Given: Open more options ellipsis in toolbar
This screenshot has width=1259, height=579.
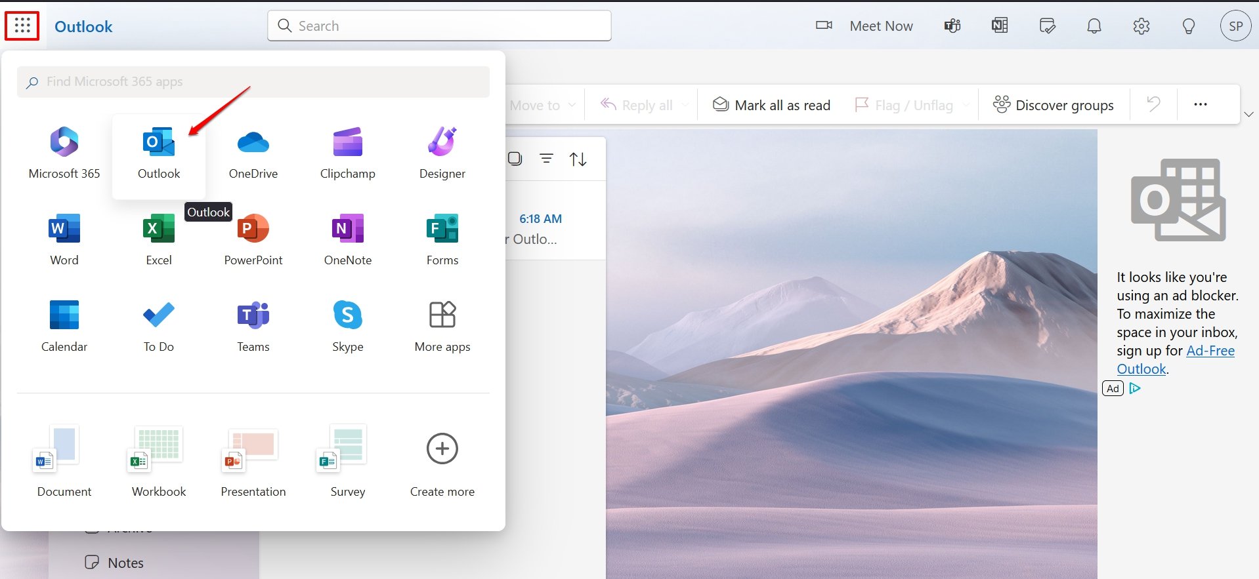Looking at the screenshot, I should pos(1201,104).
